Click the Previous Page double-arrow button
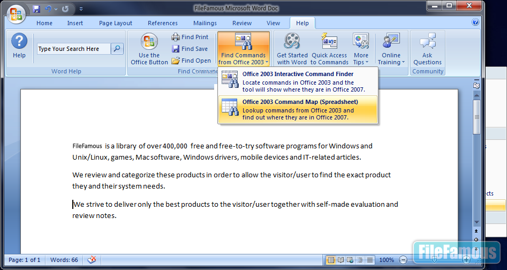This screenshot has width=507, height=270. [476, 231]
